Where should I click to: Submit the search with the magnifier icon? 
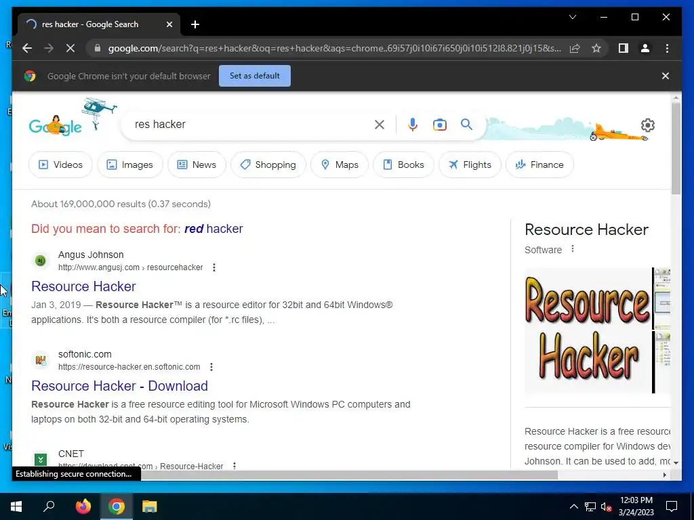(466, 125)
